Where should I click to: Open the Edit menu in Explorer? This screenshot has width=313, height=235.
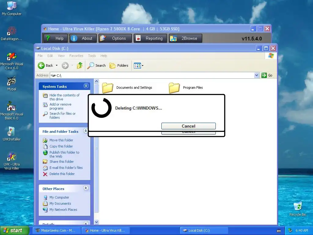tap(50, 56)
